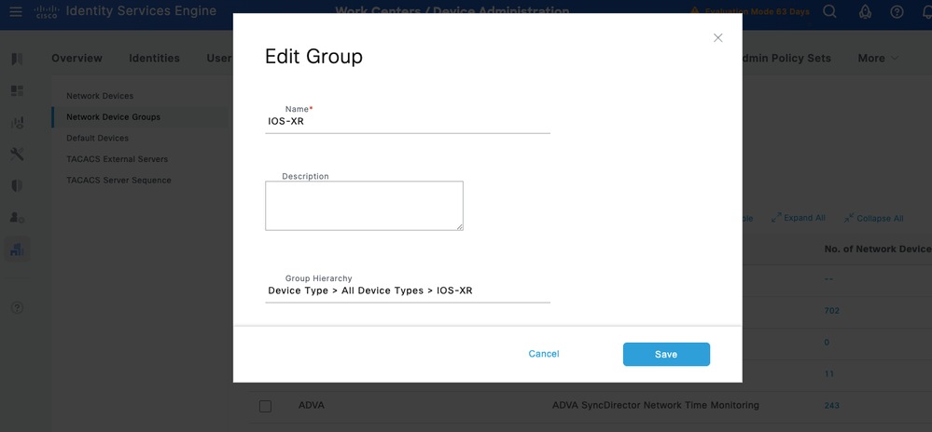Open the work centers sidebar icon
The image size is (932, 432).
coord(17,250)
